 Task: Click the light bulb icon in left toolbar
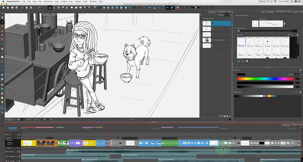[2, 102]
